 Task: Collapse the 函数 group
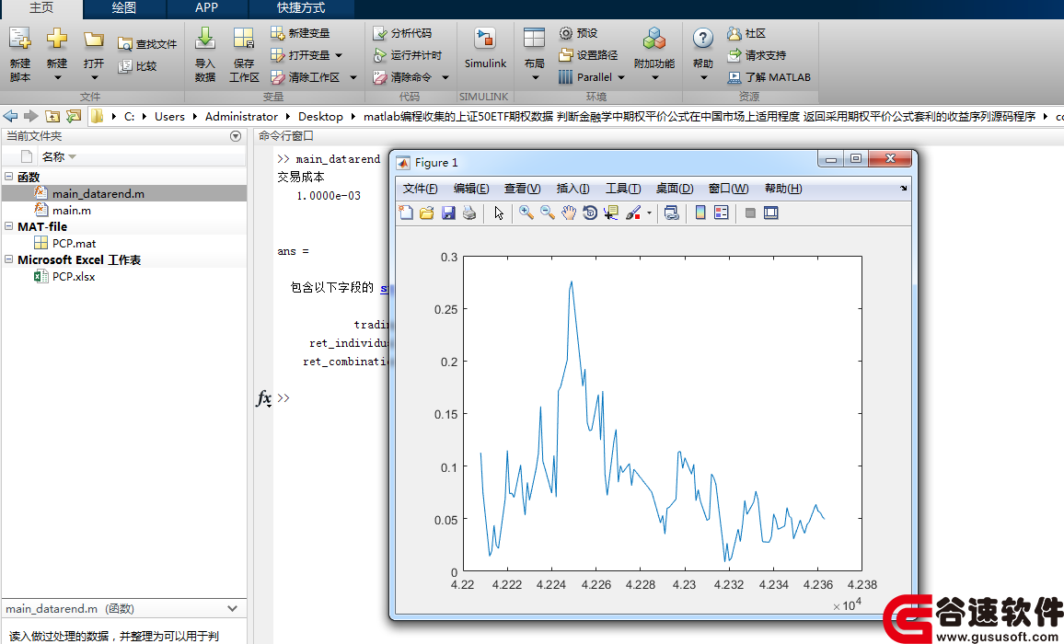coord(9,177)
